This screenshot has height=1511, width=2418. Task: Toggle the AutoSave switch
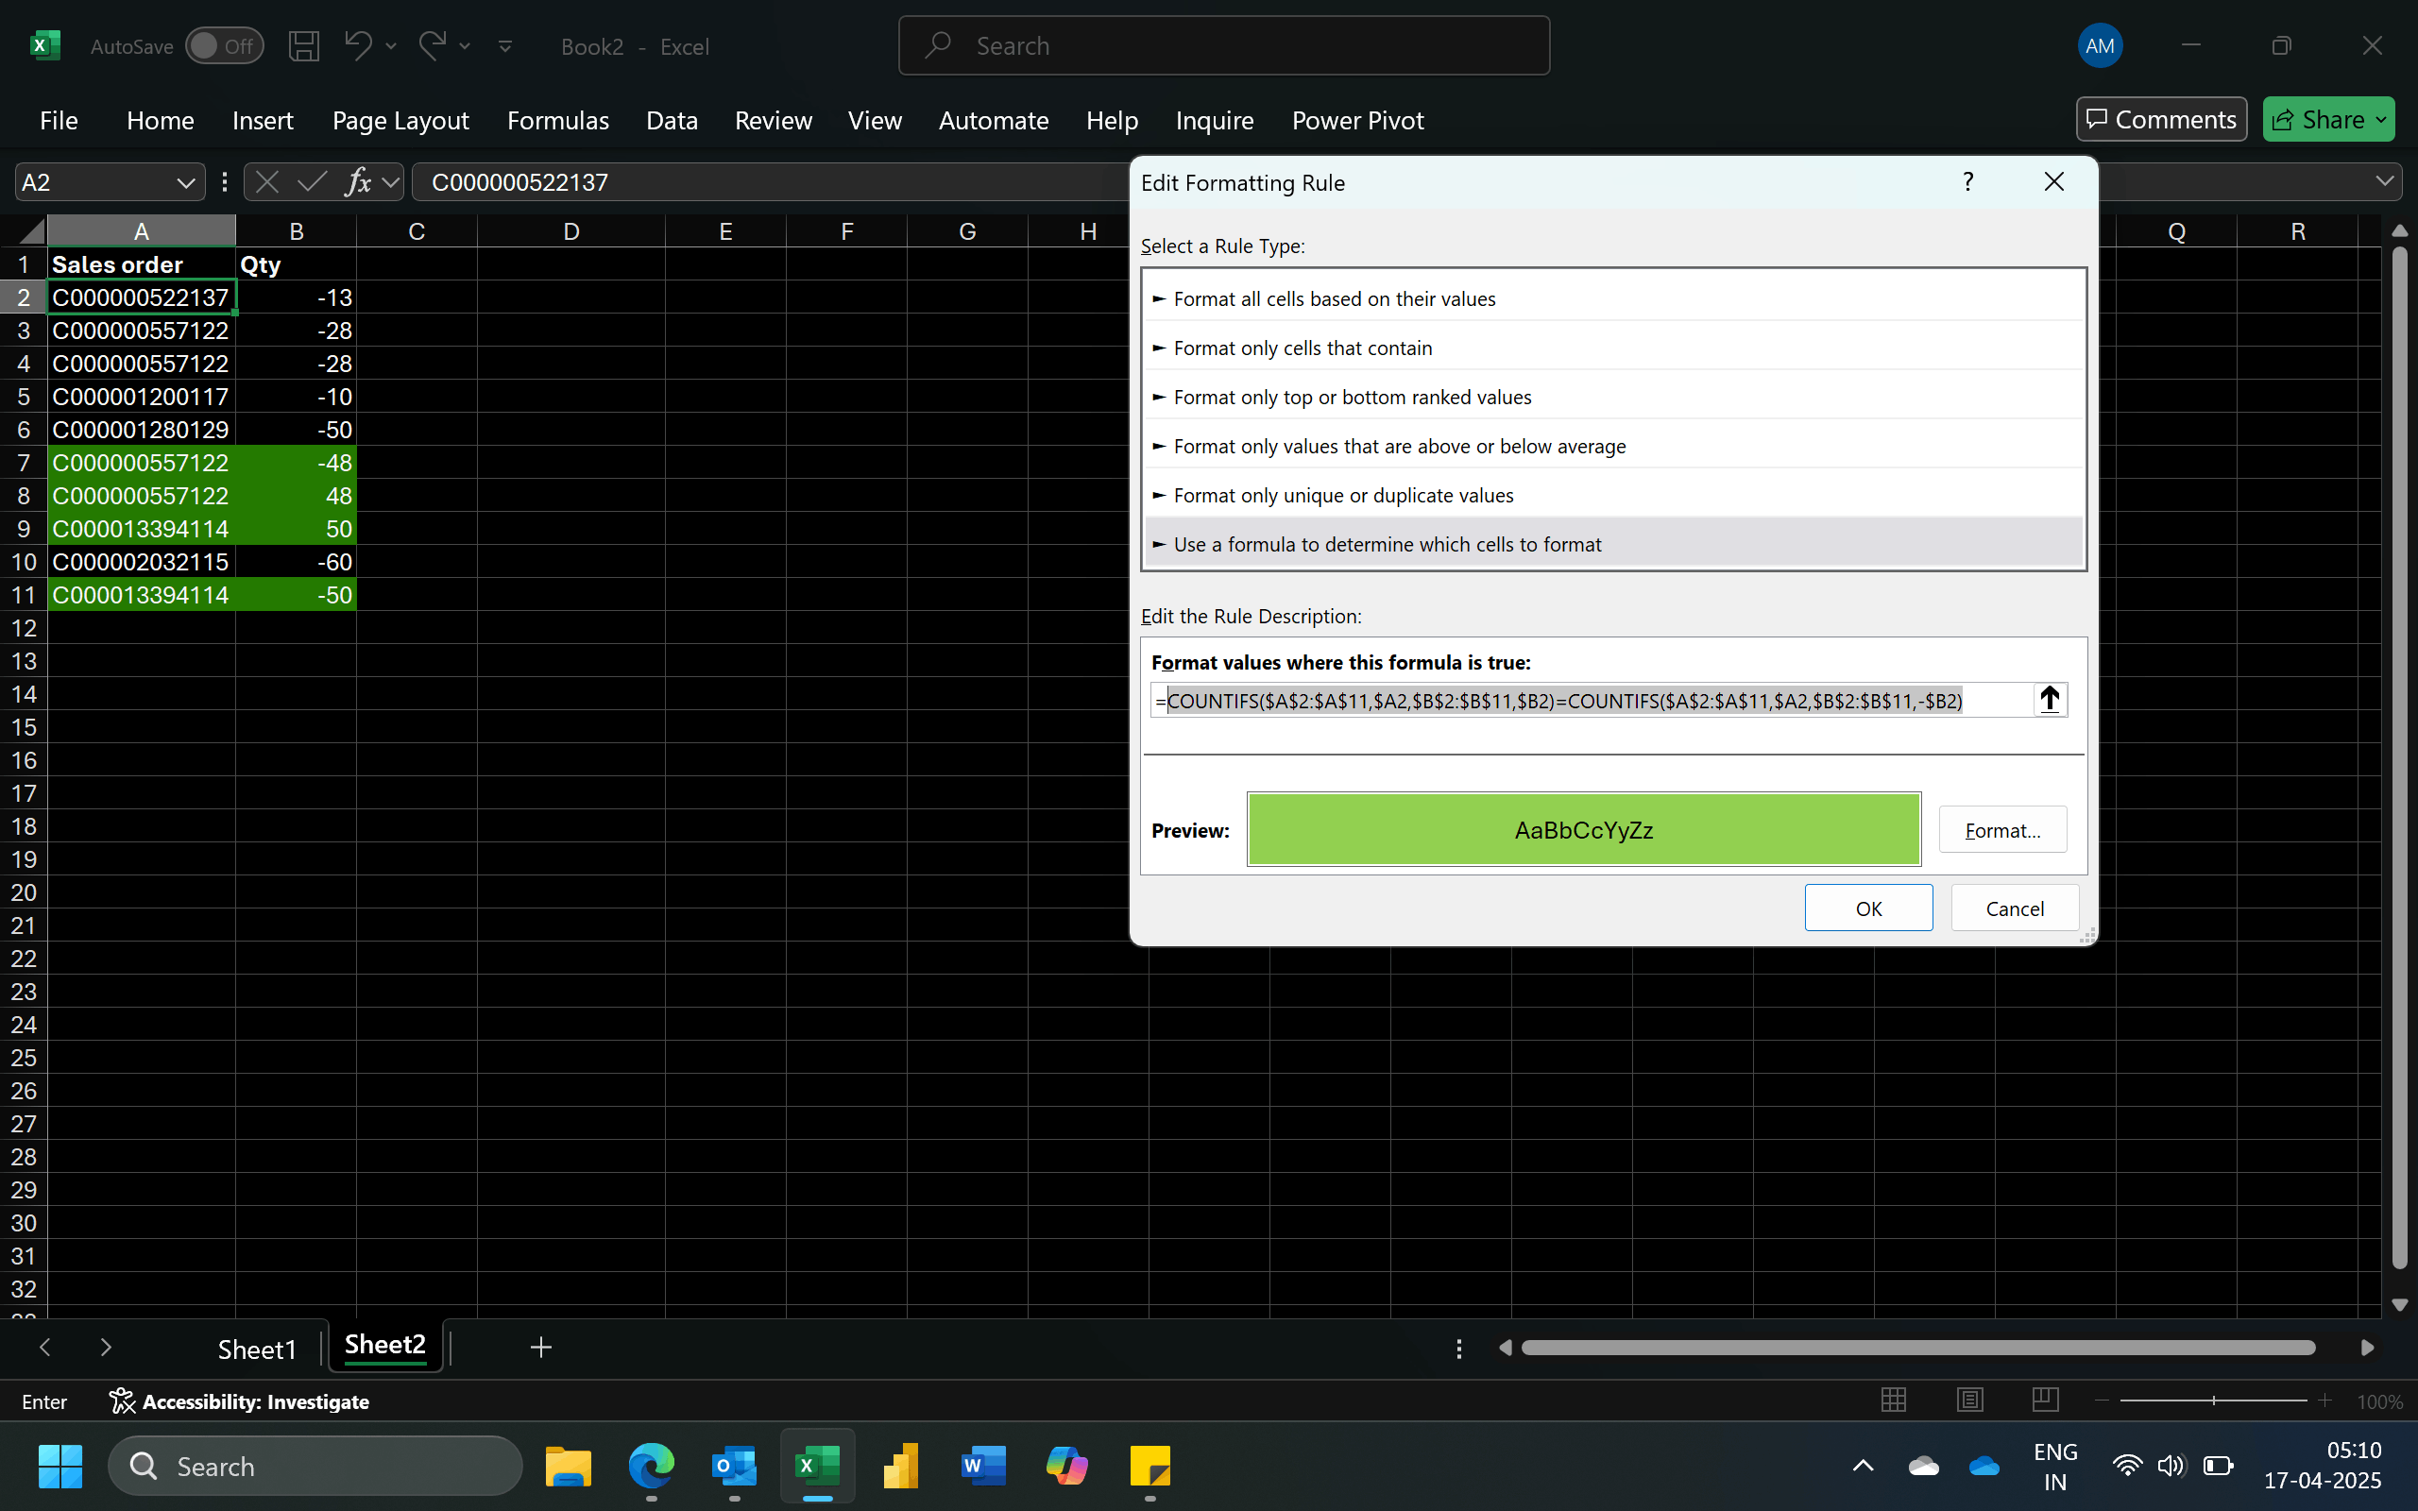pyautogui.click(x=225, y=46)
